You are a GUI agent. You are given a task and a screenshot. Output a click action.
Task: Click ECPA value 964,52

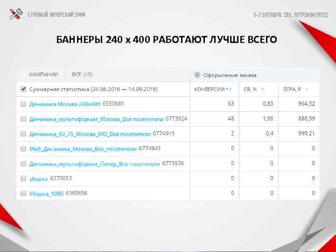pos(307,104)
